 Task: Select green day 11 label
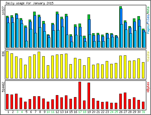coord(53,112)
